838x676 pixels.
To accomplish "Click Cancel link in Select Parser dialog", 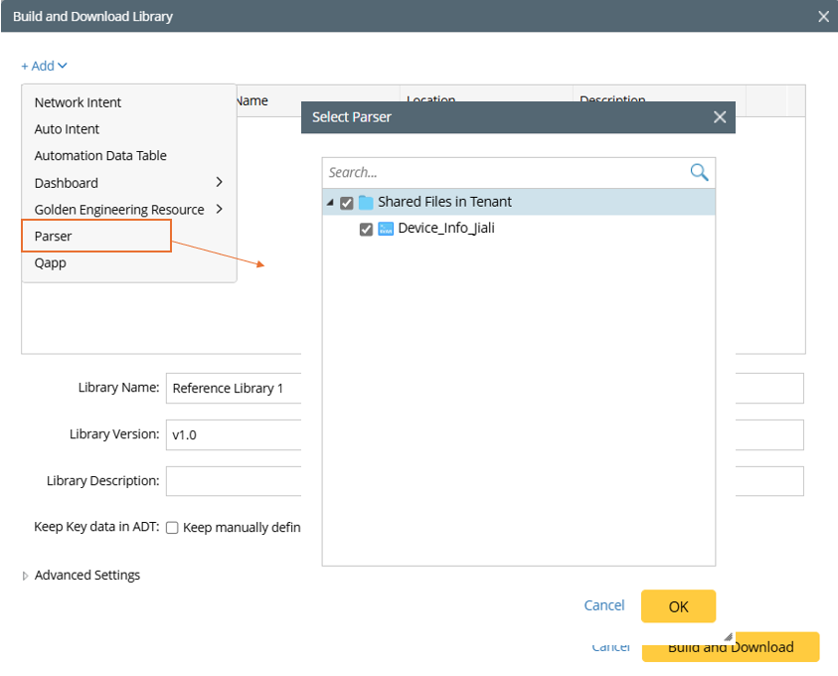I will coord(603,605).
